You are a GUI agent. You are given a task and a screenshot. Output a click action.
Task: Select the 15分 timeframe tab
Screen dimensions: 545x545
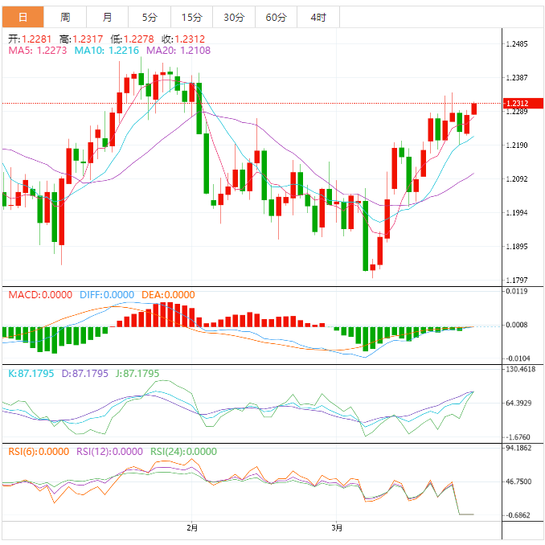point(192,17)
